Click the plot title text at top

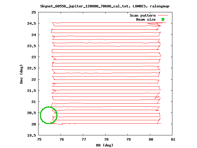click(x=105, y=6)
